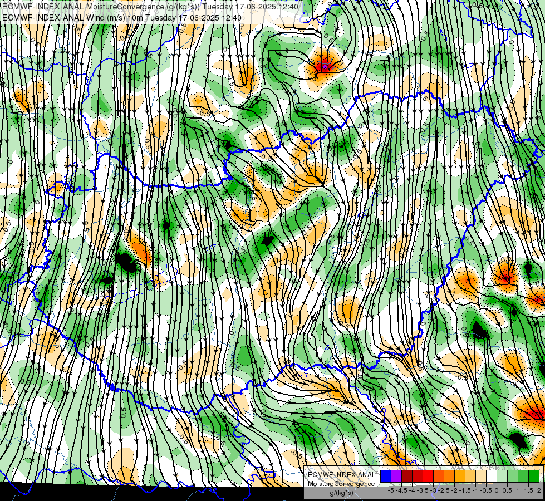
Task: Pick the bright red swatch between -3.5 and -3
Action: tap(428, 477)
